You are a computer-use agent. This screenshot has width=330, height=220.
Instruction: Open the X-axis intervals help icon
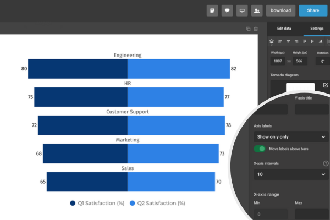point(326,163)
